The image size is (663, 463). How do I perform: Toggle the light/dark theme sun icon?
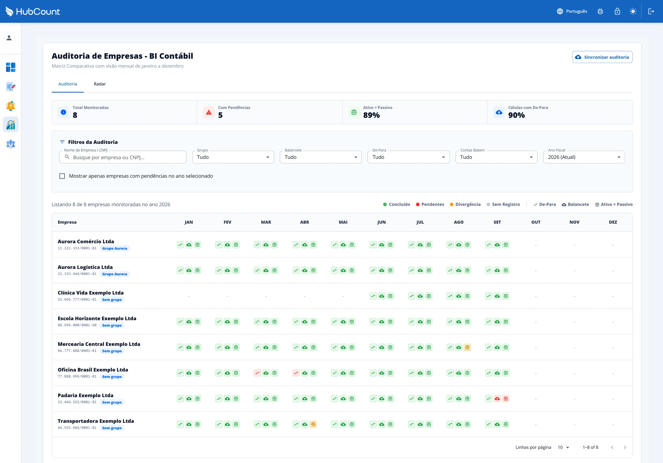pos(633,11)
